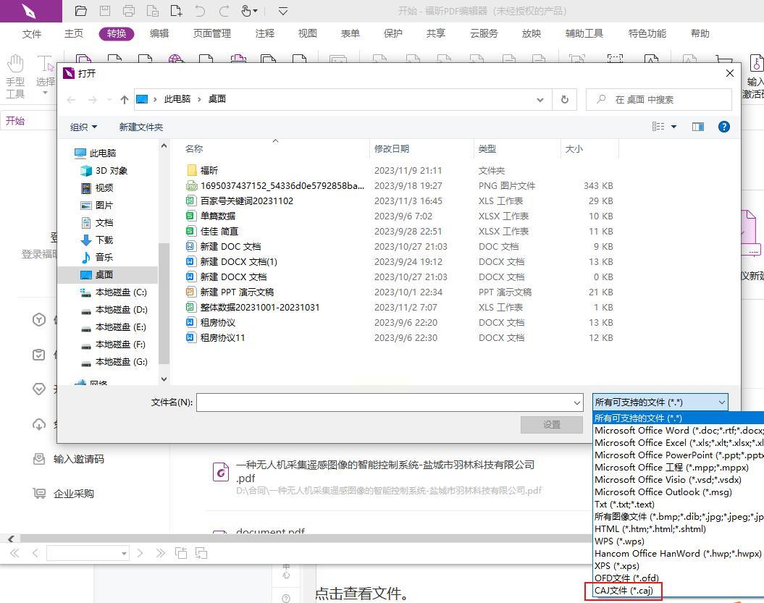Switch to the 特色功能 tab
The image size is (764, 603).
[647, 33]
